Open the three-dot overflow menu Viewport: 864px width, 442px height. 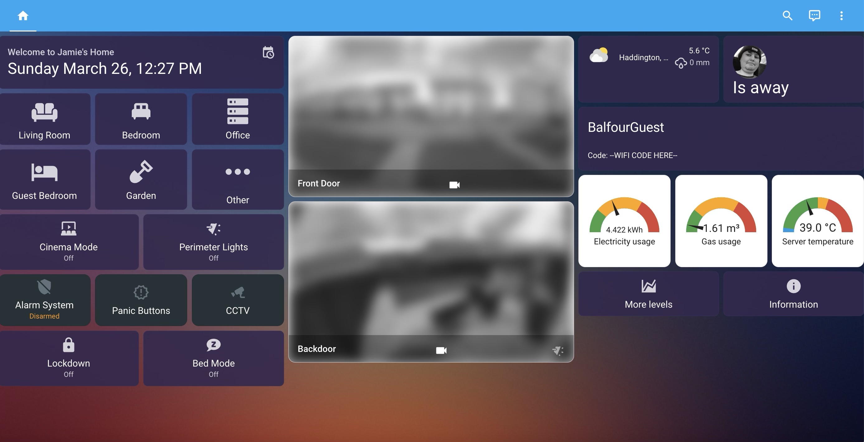click(x=841, y=16)
